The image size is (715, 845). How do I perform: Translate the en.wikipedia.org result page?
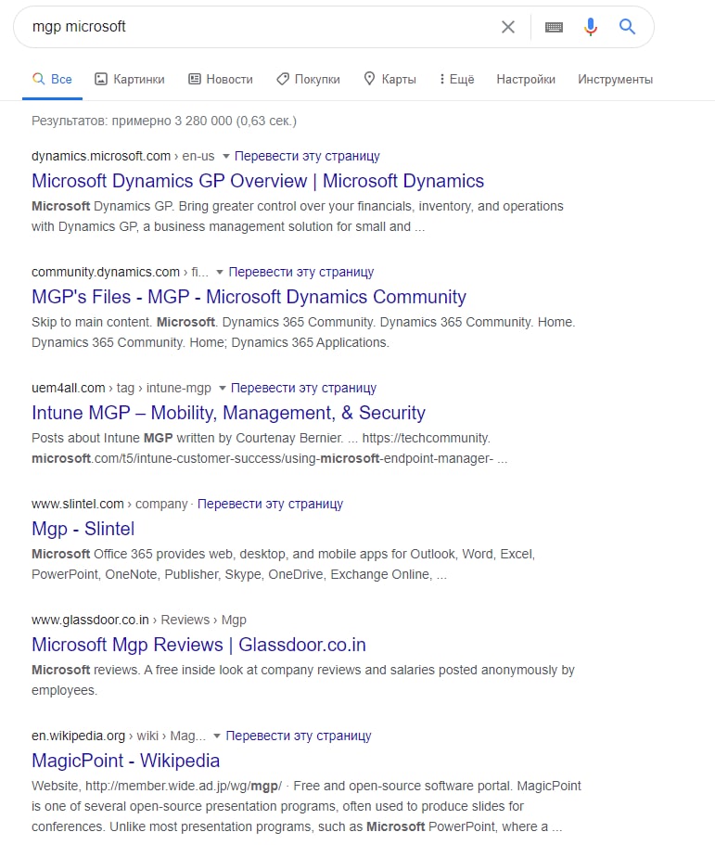tap(299, 736)
